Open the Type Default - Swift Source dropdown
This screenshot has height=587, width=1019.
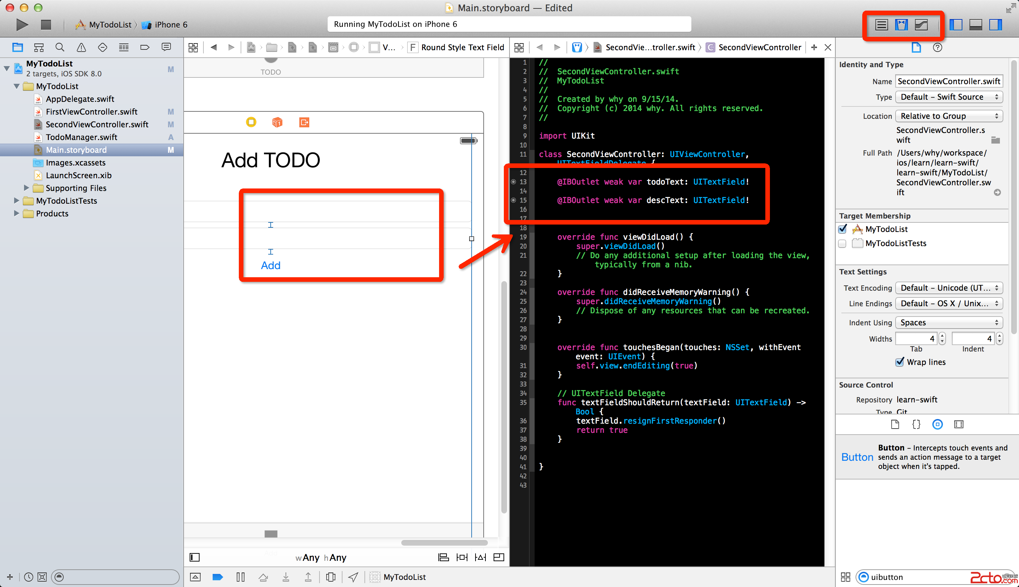pos(949,97)
